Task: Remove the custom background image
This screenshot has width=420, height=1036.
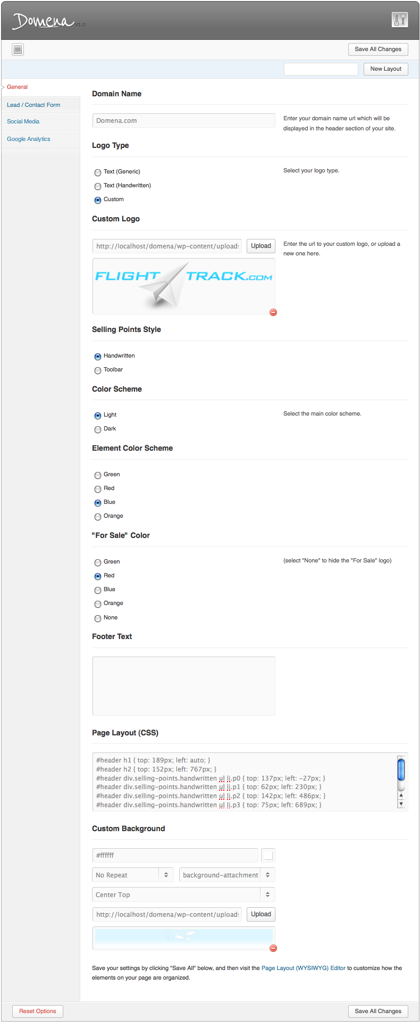Action: tap(273, 948)
